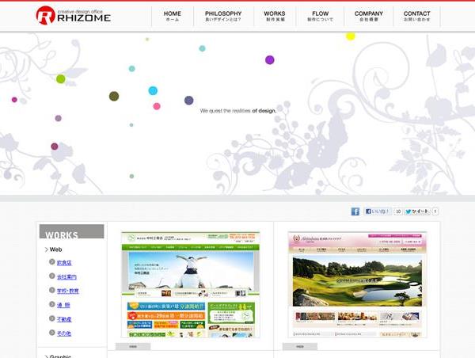Image resolution: width=475 pixels, height=358 pixels.
Task: Open the green construction site thumbnail
Action: pyautogui.click(x=191, y=284)
